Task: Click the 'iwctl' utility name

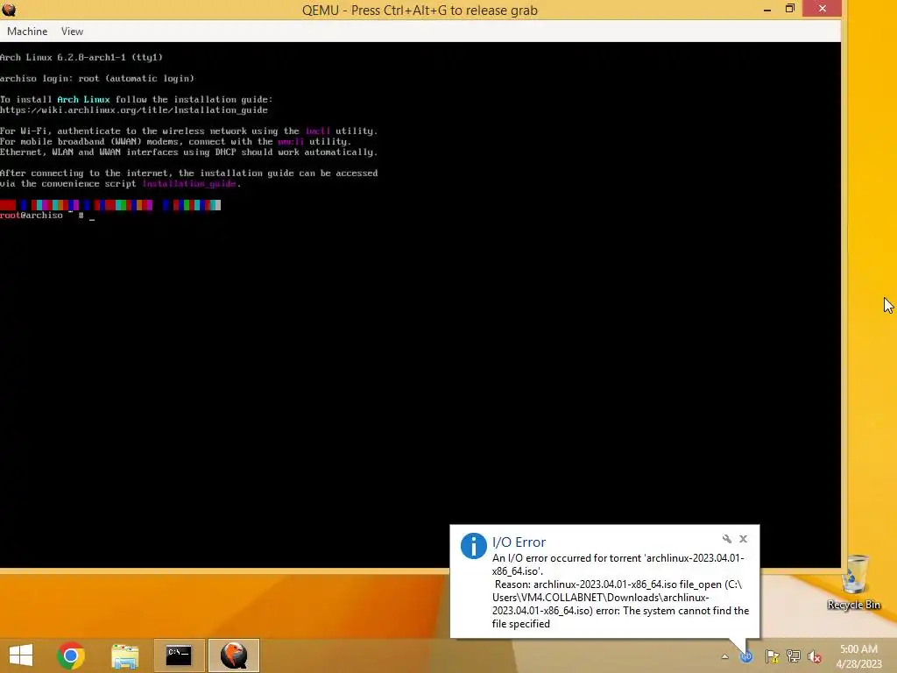Action: pos(317,131)
